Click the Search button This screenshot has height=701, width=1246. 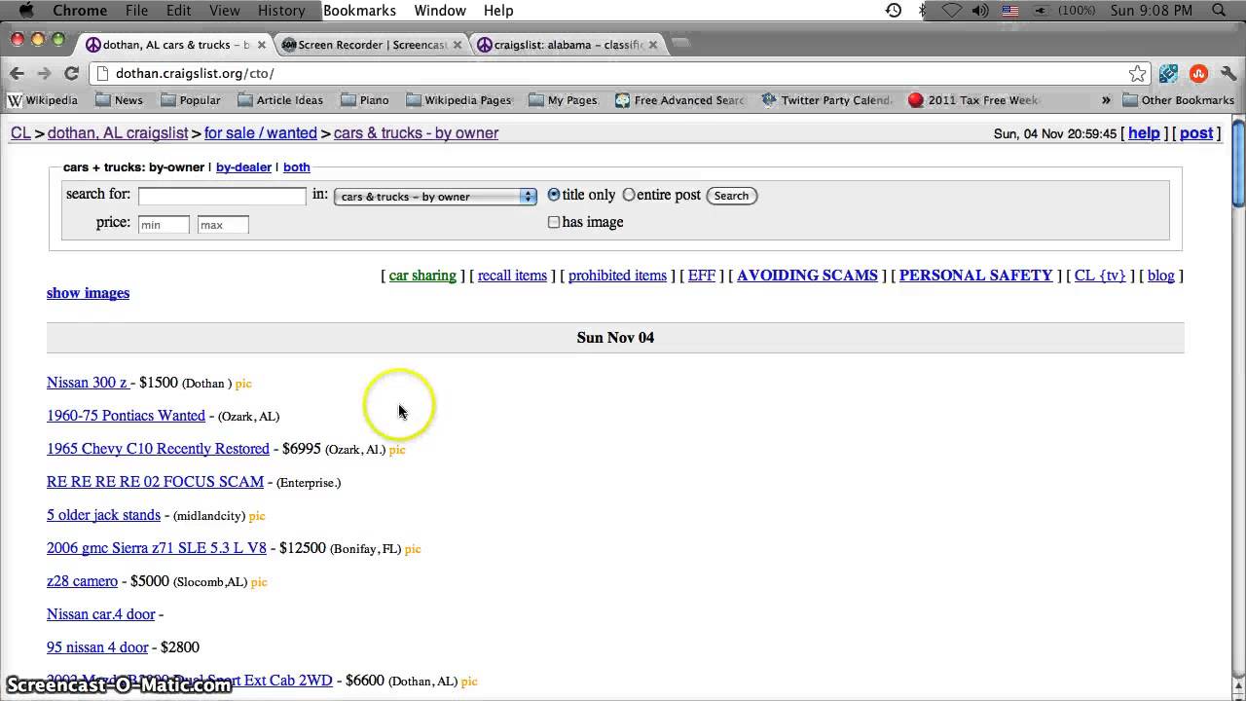point(731,196)
